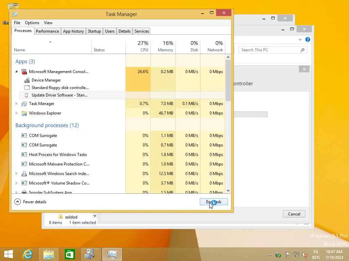Click the Windows Explorer process icon
Viewport: 349px width, 261px height.
coord(24,113)
